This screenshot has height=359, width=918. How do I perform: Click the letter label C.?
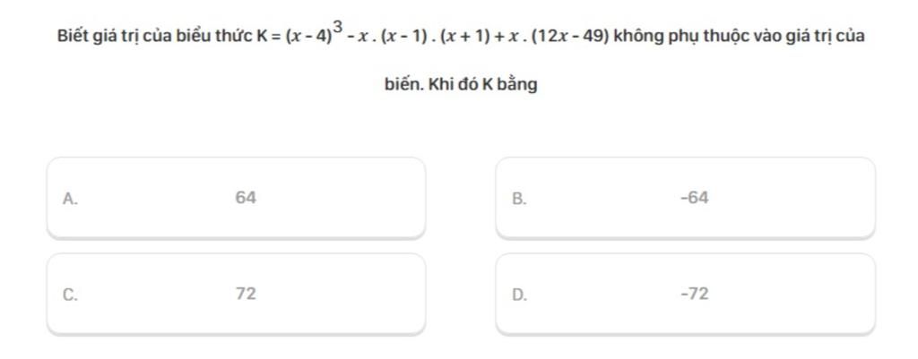point(70,295)
